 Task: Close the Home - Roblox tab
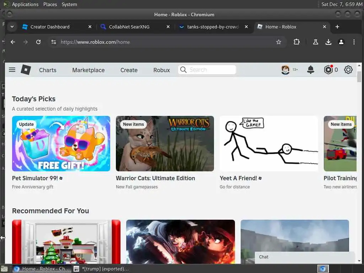tap(325, 27)
